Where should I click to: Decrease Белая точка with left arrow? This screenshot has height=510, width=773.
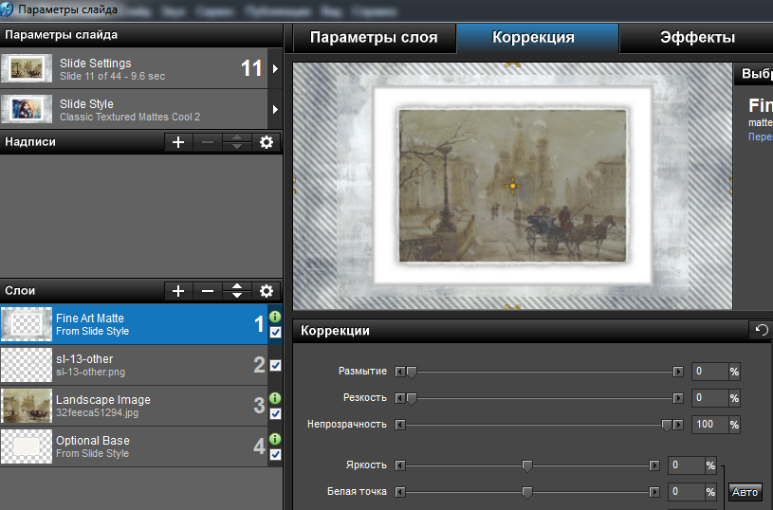pos(400,492)
